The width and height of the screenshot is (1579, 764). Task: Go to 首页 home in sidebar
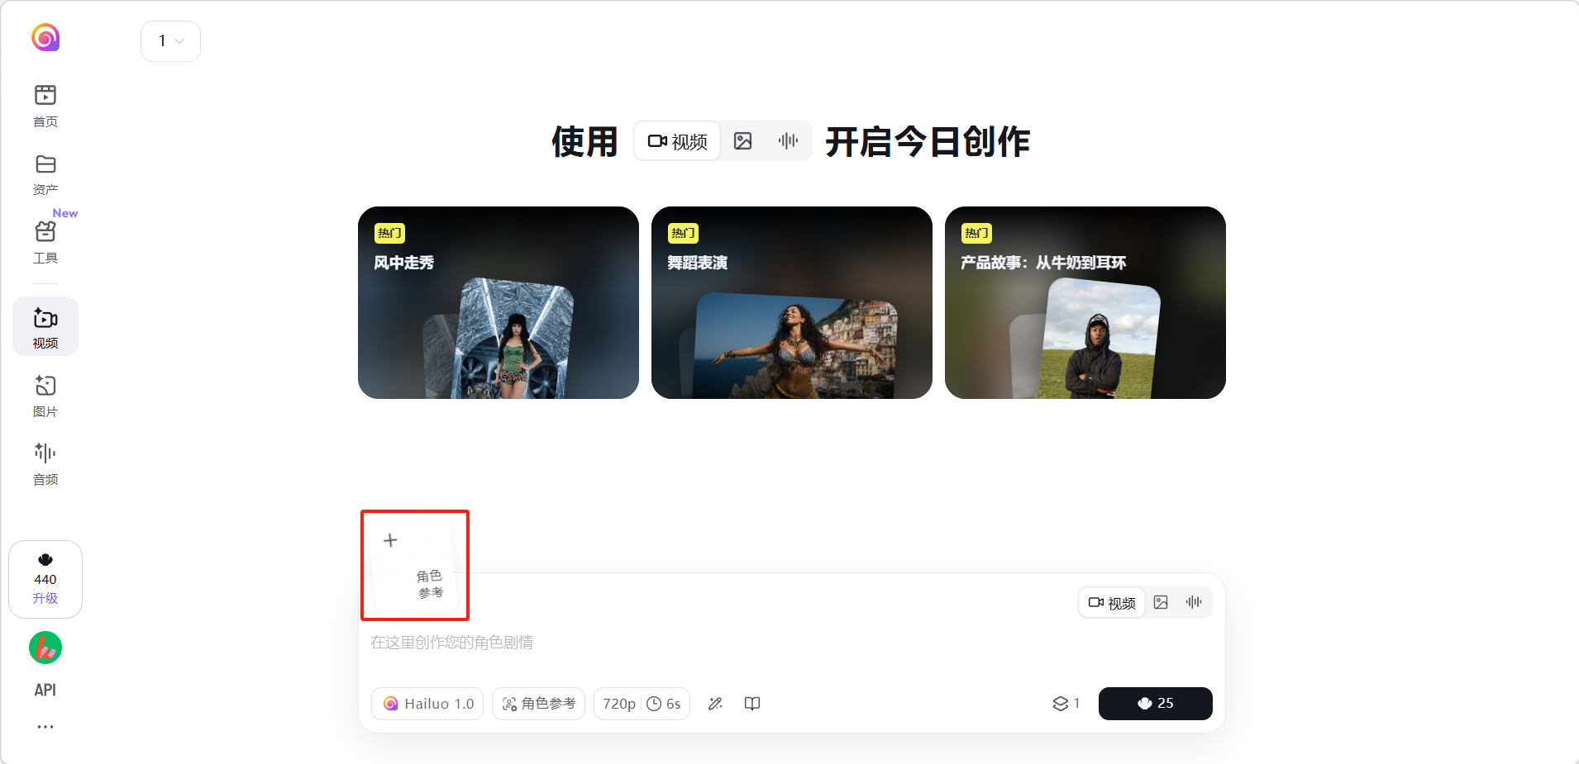pos(45,107)
